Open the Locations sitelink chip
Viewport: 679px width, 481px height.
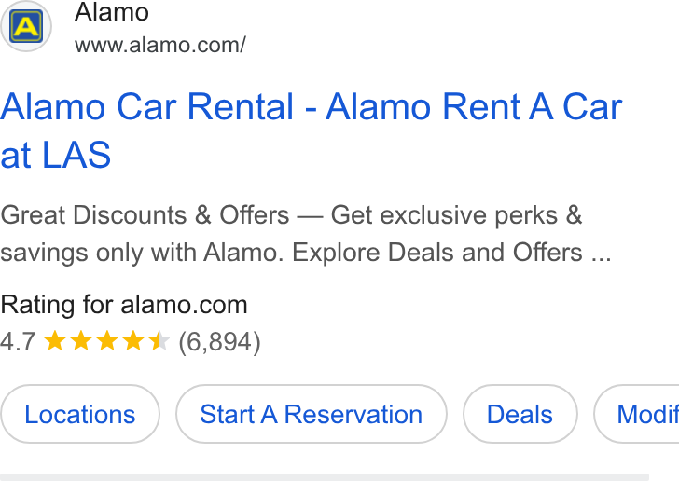(x=80, y=414)
